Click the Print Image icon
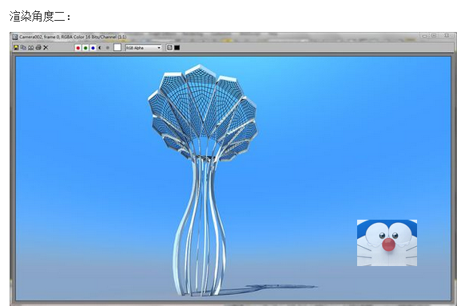The height and width of the screenshot is (306, 457). [x=38, y=47]
